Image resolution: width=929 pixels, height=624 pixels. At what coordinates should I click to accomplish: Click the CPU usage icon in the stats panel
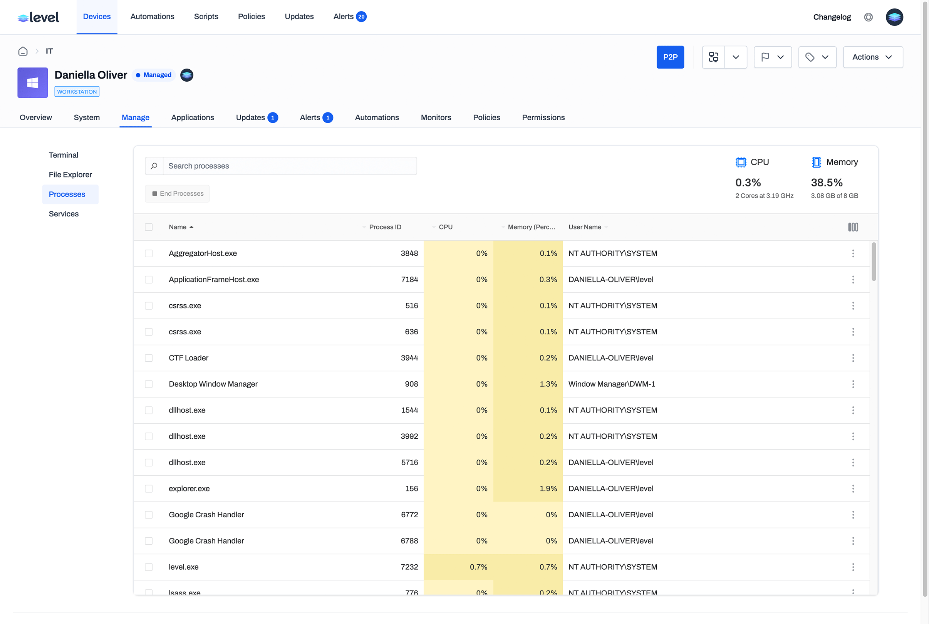click(x=740, y=162)
